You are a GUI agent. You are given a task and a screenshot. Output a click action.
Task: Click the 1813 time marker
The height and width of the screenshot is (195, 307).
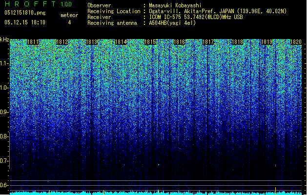[91, 42]
